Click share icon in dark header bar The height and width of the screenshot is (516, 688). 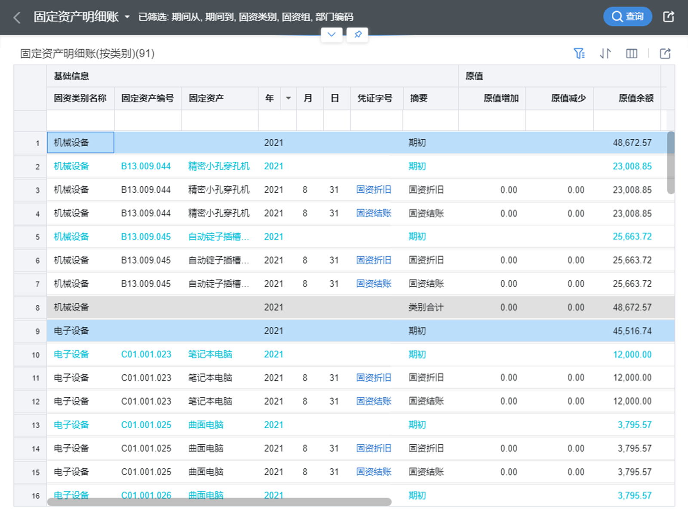coord(669,17)
